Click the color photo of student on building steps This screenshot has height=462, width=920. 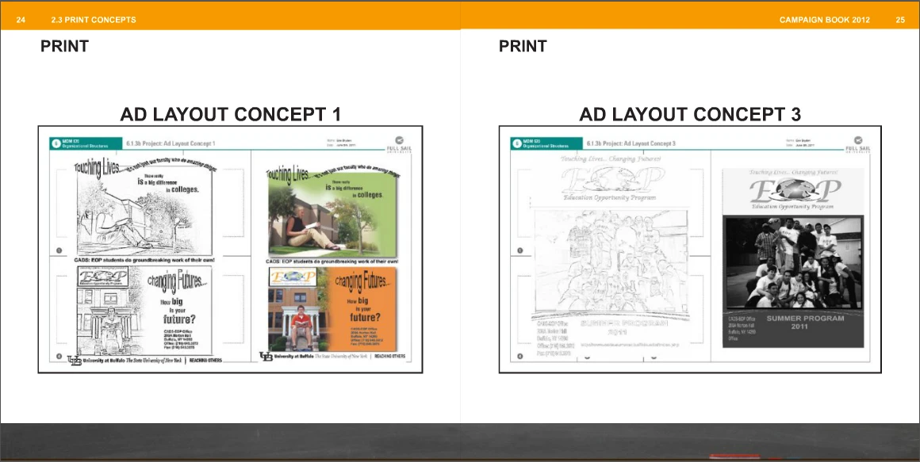tap(298, 319)
